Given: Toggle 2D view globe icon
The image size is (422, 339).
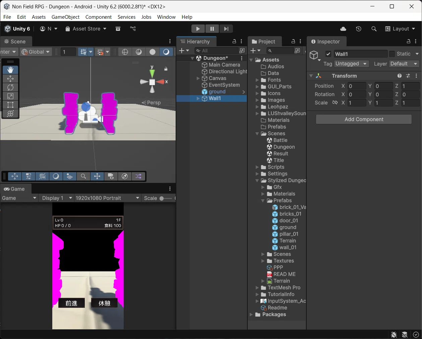Looking at the screenshot, I should pyautogui.click(x=125, y=52).
